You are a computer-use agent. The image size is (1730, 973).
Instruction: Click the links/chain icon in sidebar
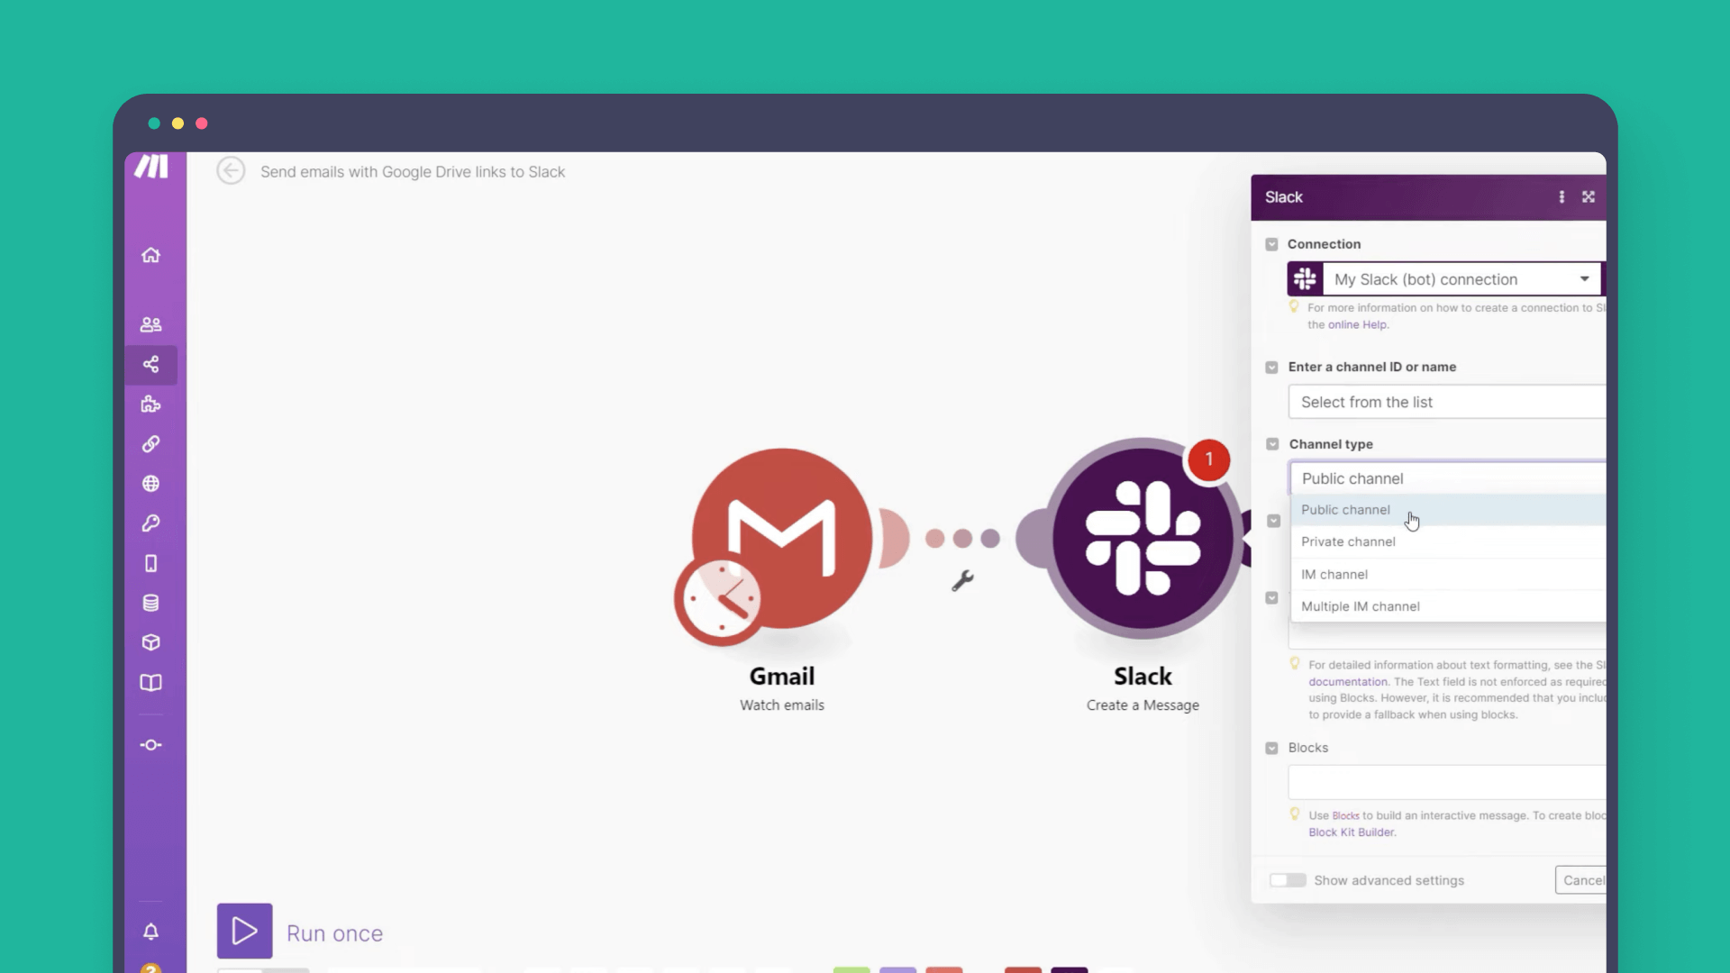coord(150,444)
